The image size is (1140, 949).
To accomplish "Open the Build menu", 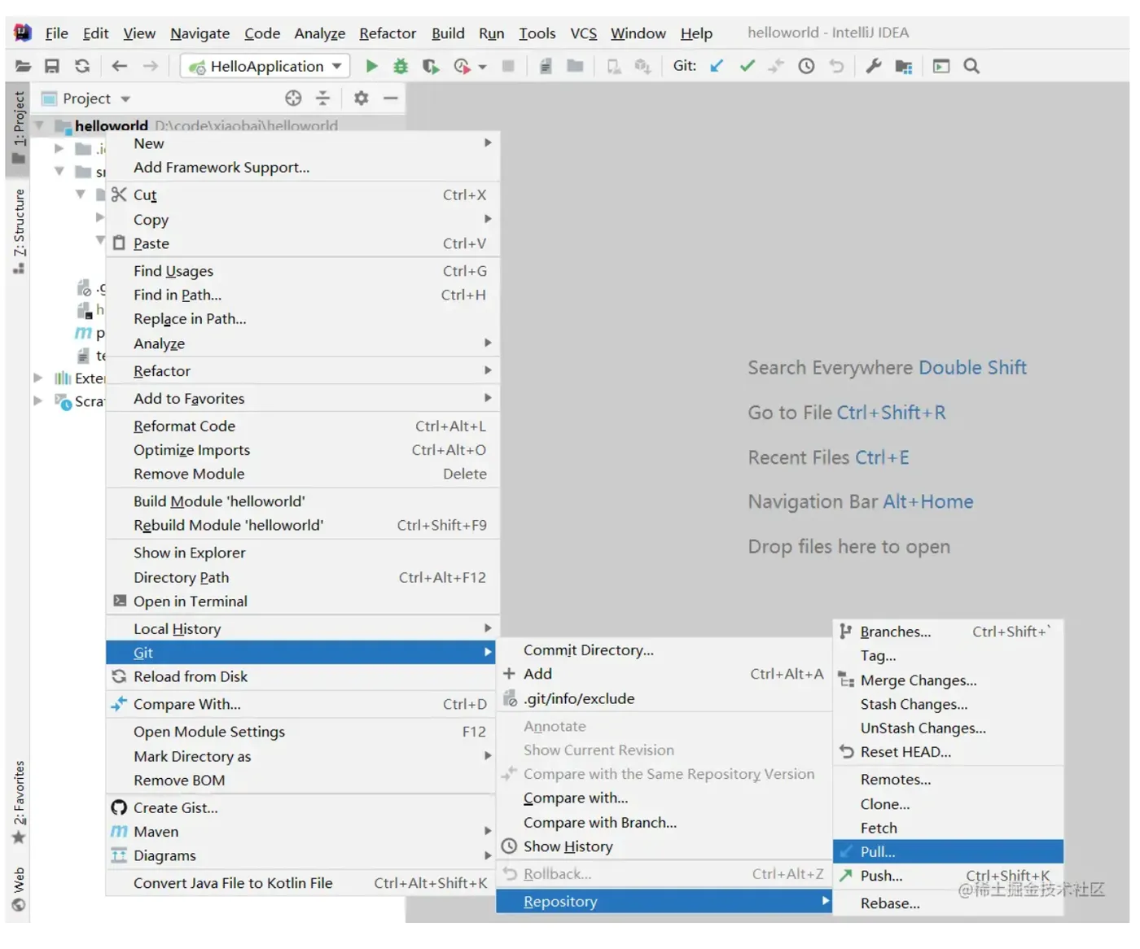I will pos(448,33).
